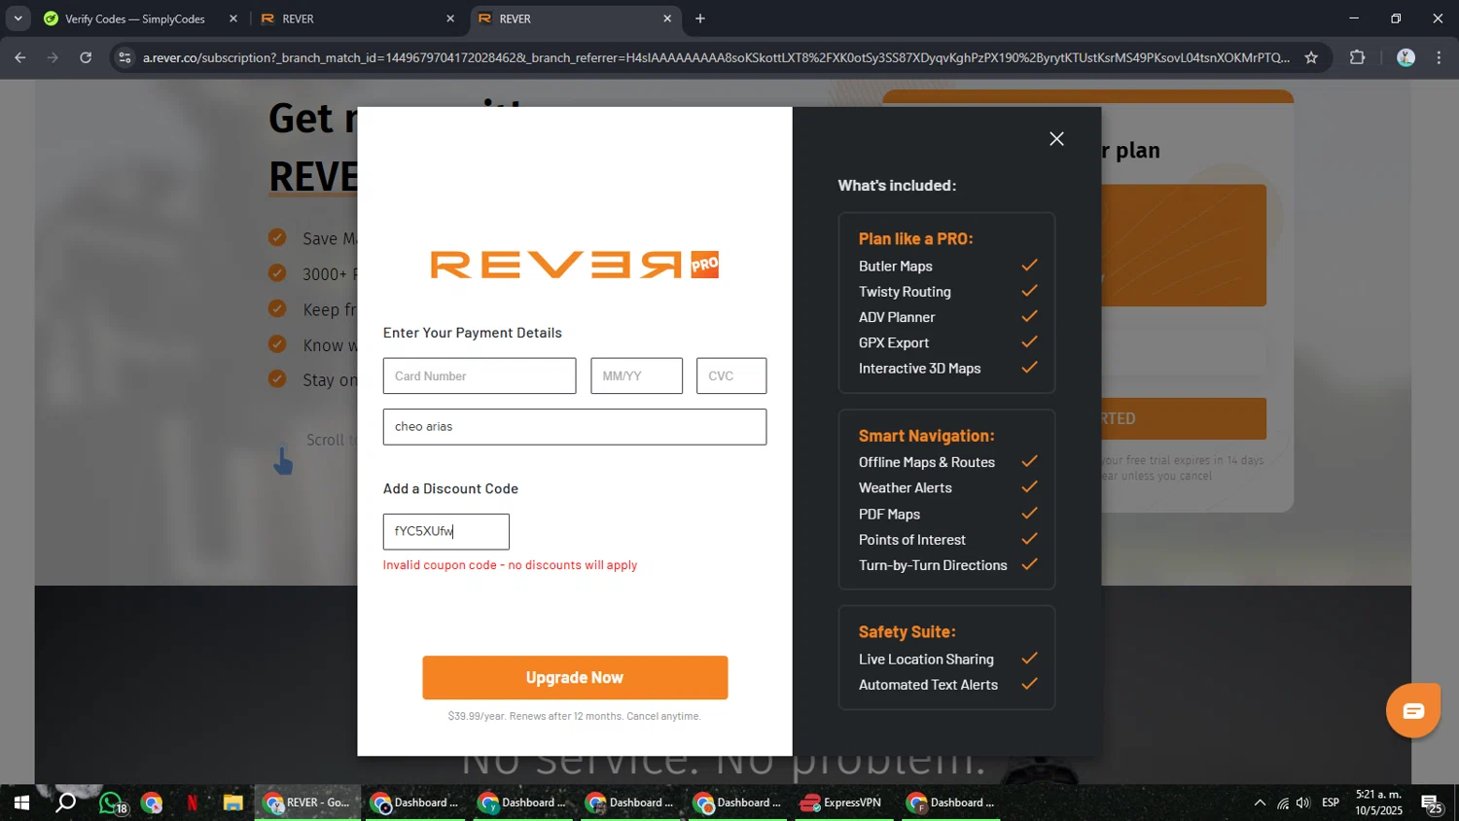Click the discount code input box
Viewport: 1459px width, 821px height.
pos(446,532)
